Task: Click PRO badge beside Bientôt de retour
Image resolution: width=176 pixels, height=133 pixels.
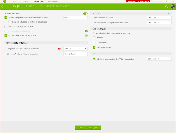Action: [86, 35]
